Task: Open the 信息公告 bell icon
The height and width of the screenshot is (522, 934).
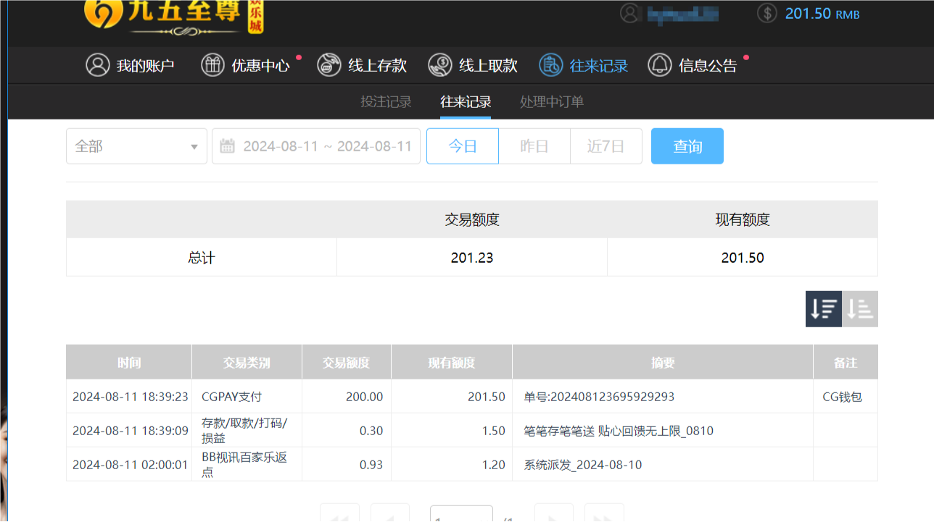Action: pyautogui.click(x=660, y=65)
